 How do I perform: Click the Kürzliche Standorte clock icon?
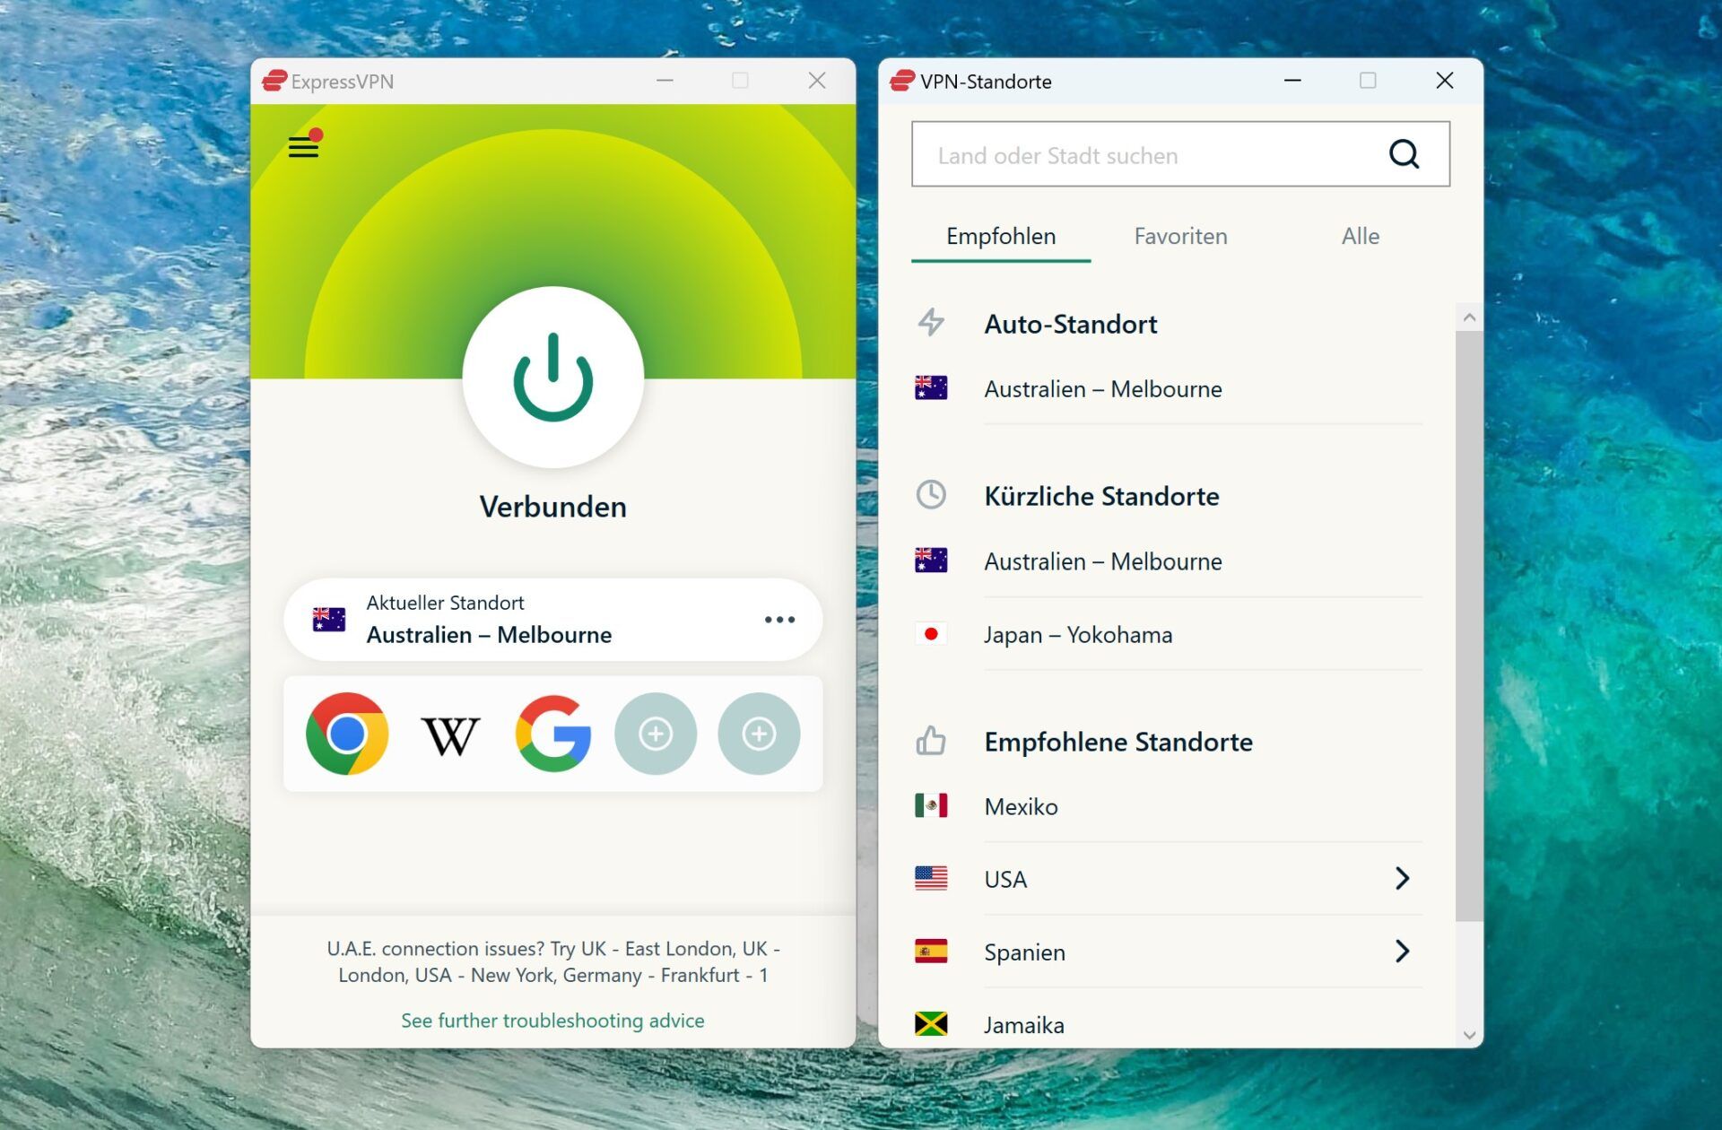click(931, 495)
